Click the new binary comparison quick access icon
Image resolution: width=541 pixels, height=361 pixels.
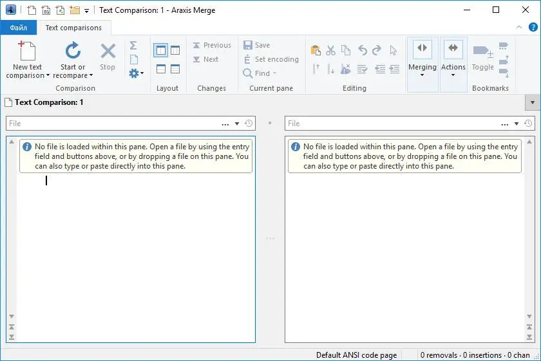pos(46,10)
